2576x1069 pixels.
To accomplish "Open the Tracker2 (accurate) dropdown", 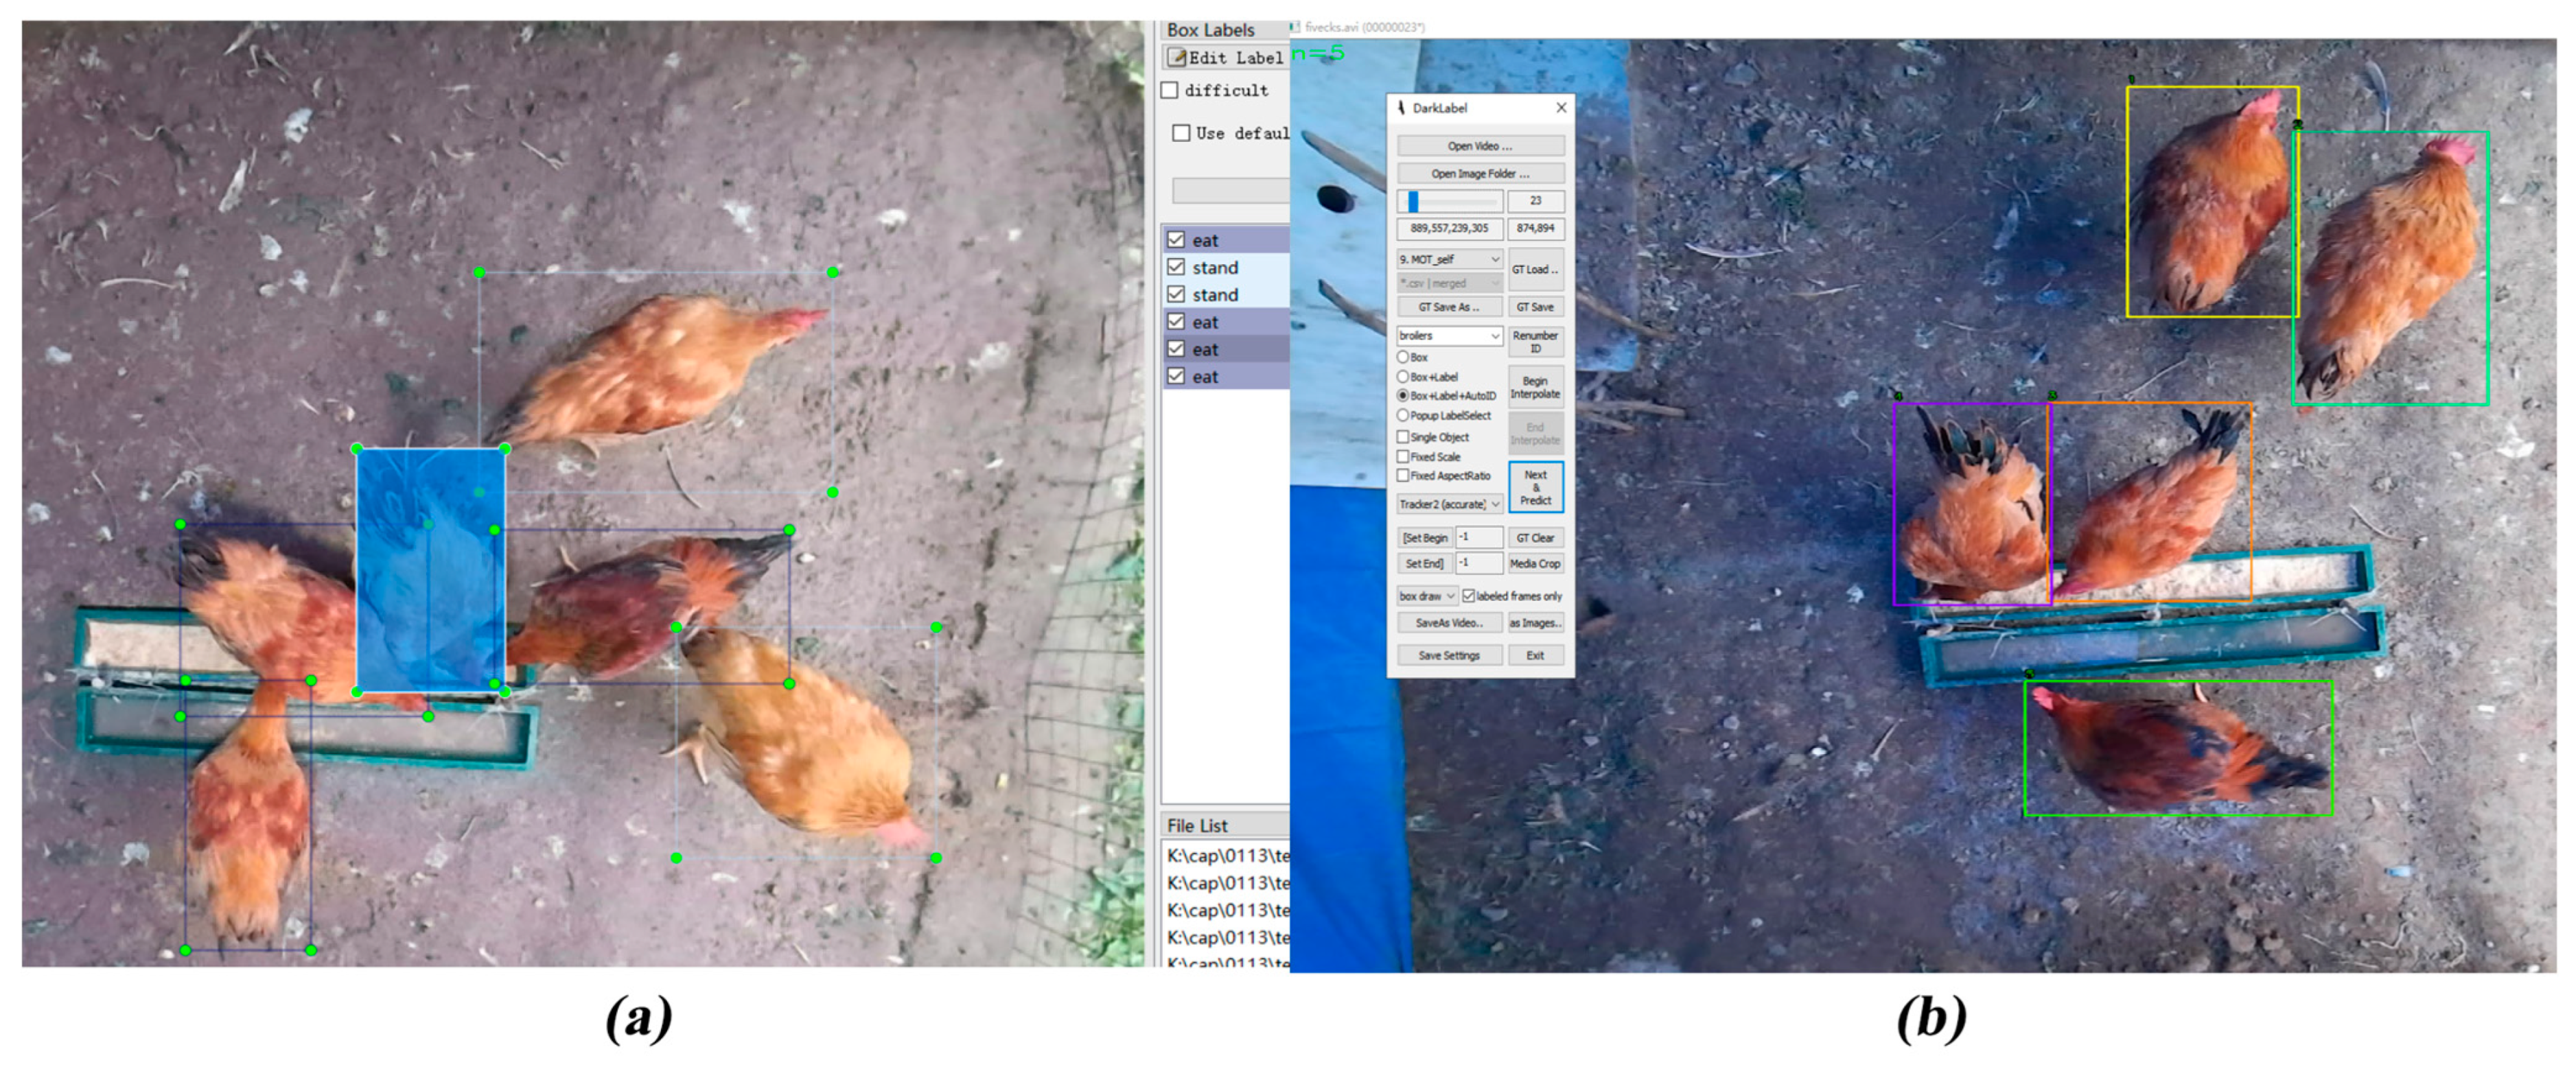I will point(1449,504).
